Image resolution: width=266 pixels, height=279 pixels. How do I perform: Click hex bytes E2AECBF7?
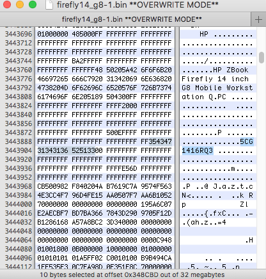pyautogui.click(x=52, y=213)
